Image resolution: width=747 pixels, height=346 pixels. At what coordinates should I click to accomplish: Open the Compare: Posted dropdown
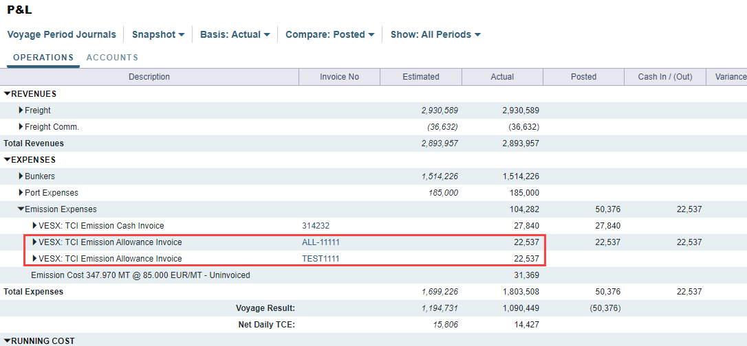click(329, 34)
